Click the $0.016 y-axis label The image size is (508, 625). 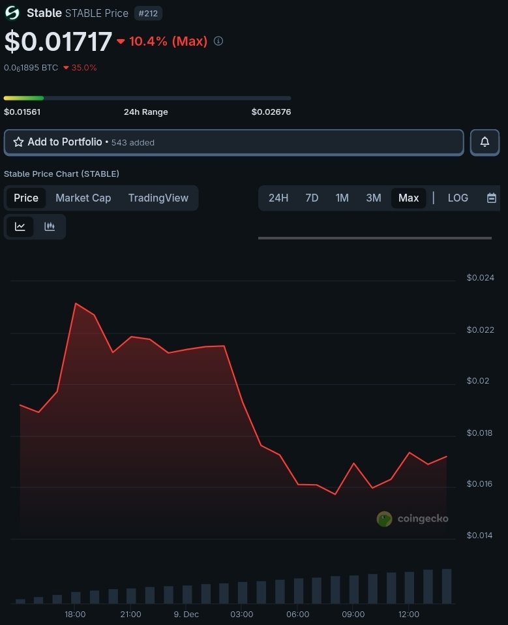[479, 484]
